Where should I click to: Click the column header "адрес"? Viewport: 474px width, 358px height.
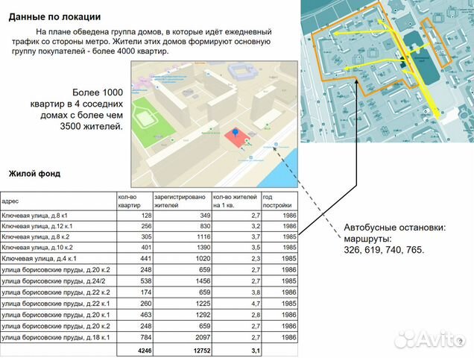[x=59, y=201]
